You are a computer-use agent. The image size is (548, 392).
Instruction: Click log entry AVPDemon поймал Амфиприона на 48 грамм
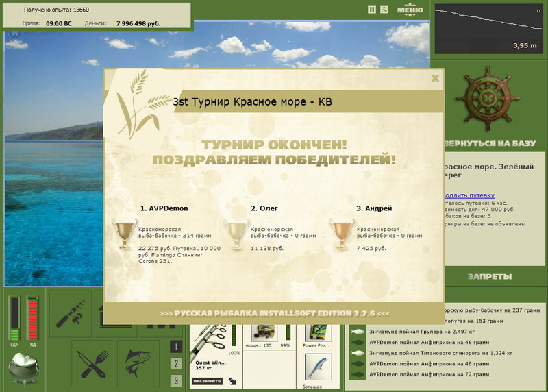tap(429, 364)
